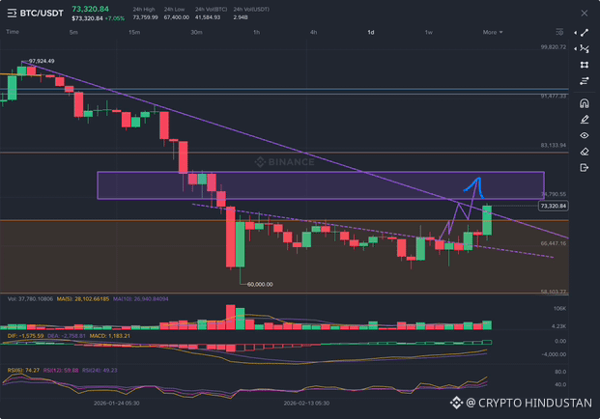Image resolution: width=600 pixels, height=419 pixels.
Task: Click the exit drawing mode icon
Action: click(585, 167)
